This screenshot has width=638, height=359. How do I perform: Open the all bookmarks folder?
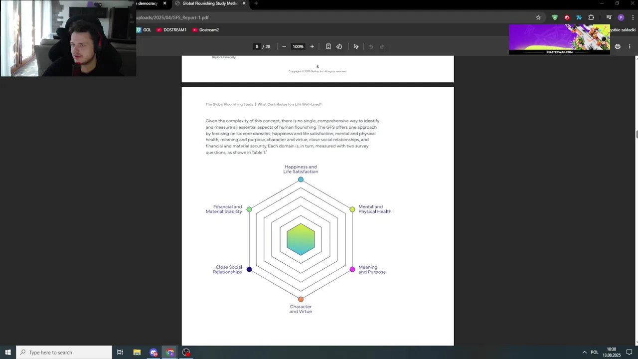(622, 30)
